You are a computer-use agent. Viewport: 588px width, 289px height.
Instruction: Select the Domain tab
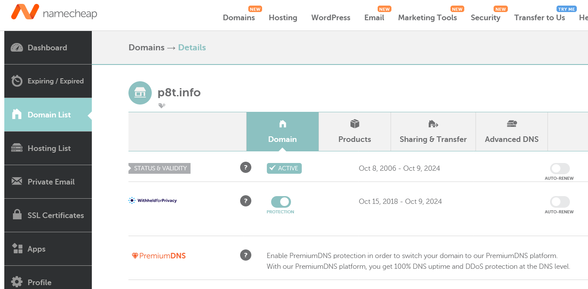(x=282, y=132)
